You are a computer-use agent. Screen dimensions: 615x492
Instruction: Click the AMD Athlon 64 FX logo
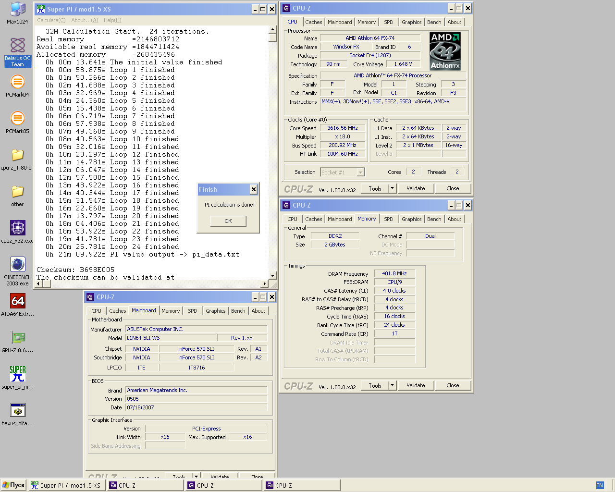point(445,51)
